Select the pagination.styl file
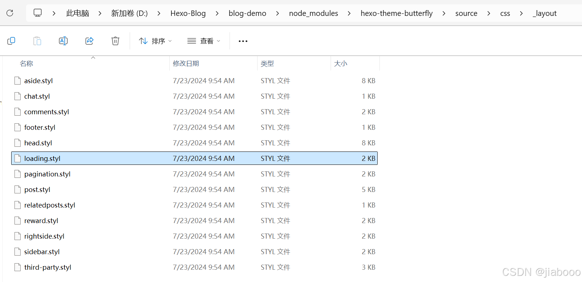 (x=195, y=174)
